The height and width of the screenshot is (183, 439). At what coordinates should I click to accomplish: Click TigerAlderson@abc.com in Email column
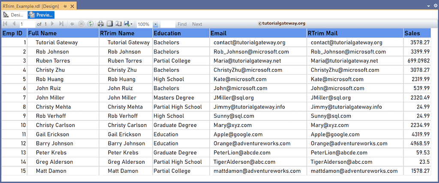click(x=244, y=162)
